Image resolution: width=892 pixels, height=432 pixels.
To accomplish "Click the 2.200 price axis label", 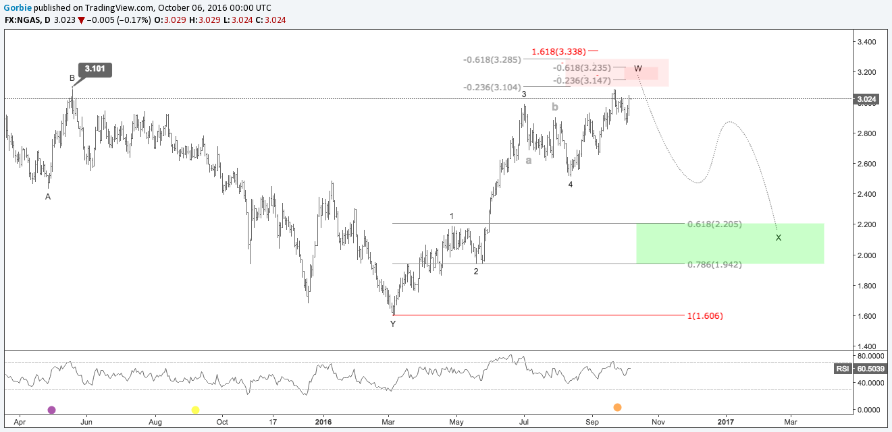I will coord(866,224).
